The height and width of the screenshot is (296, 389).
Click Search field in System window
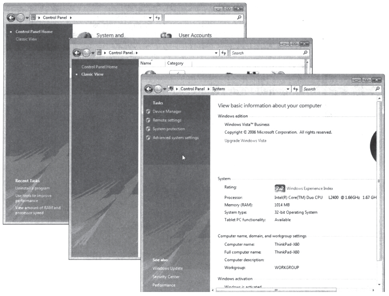click(x=341, y=89)
